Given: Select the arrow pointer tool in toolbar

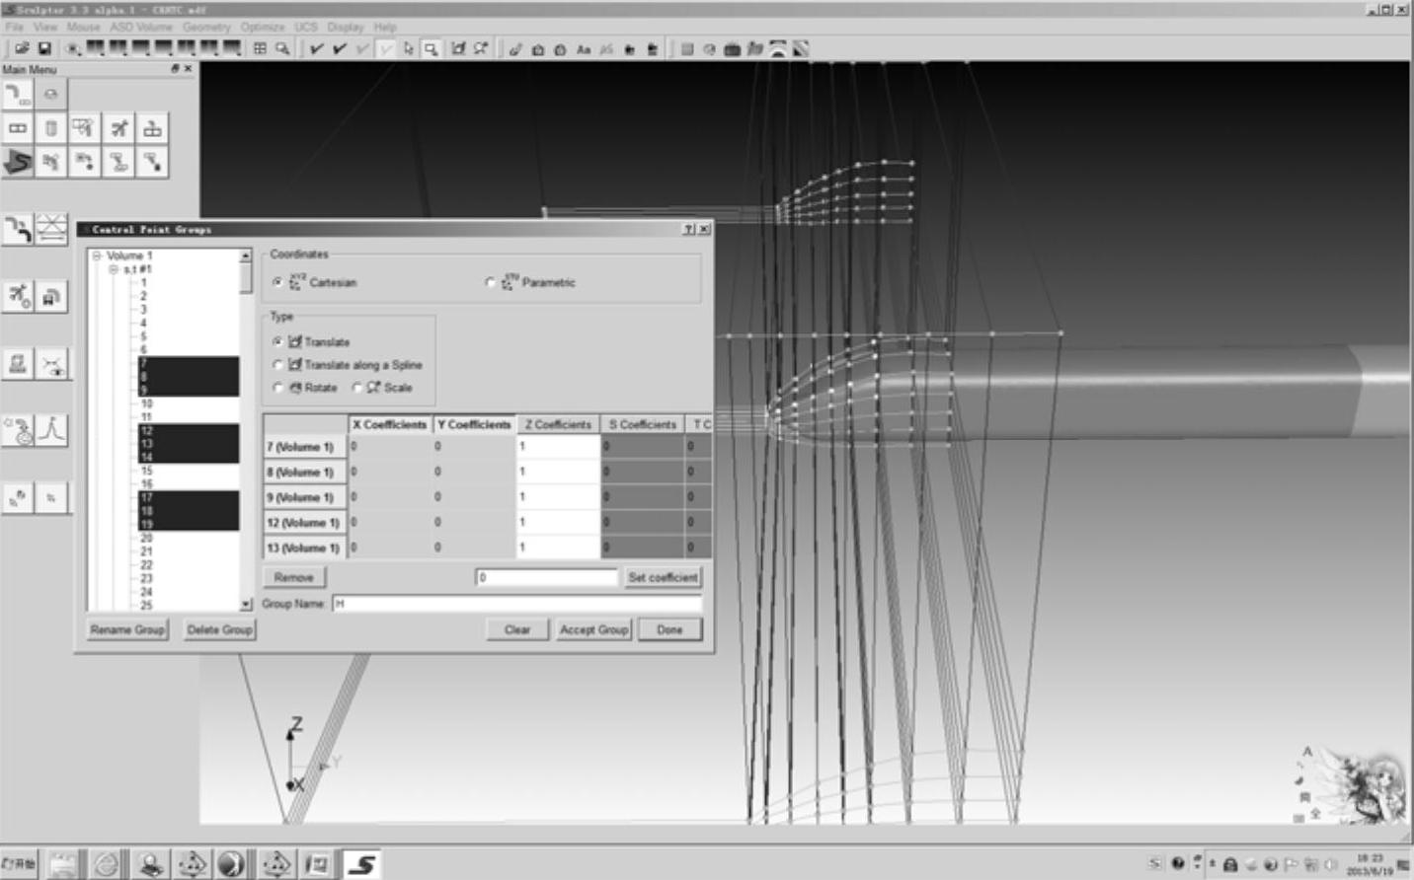Looking at the screenshot, I should (408, 48).
